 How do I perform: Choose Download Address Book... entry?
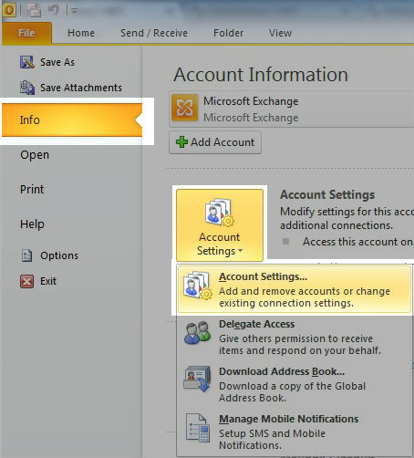coord(295,384)
